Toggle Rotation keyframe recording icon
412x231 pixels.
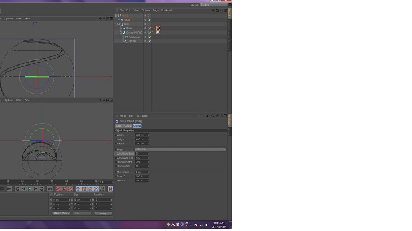[x=90, y=189]
